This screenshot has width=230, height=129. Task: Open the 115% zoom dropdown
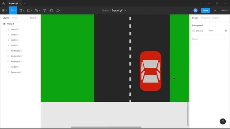coord(224,10)
